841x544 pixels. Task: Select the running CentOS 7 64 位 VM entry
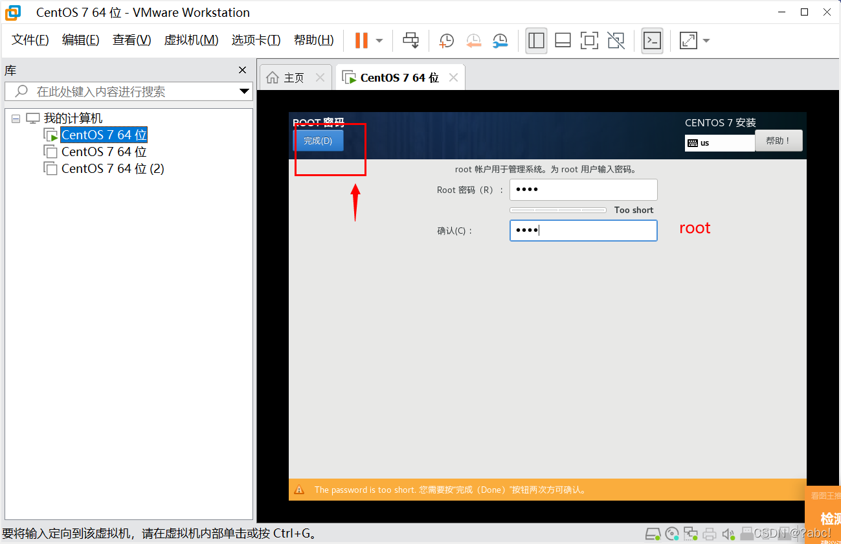[104, 135]
